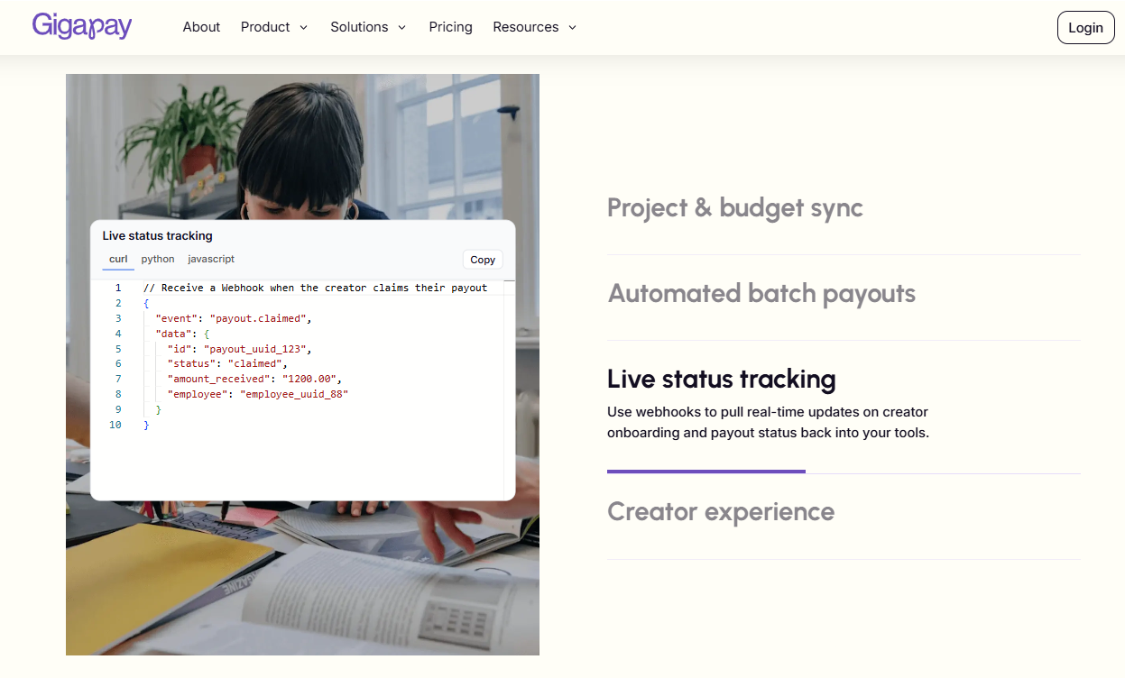Switch to the javascript code tab
1125x678 pixels.
click(211, 259)
